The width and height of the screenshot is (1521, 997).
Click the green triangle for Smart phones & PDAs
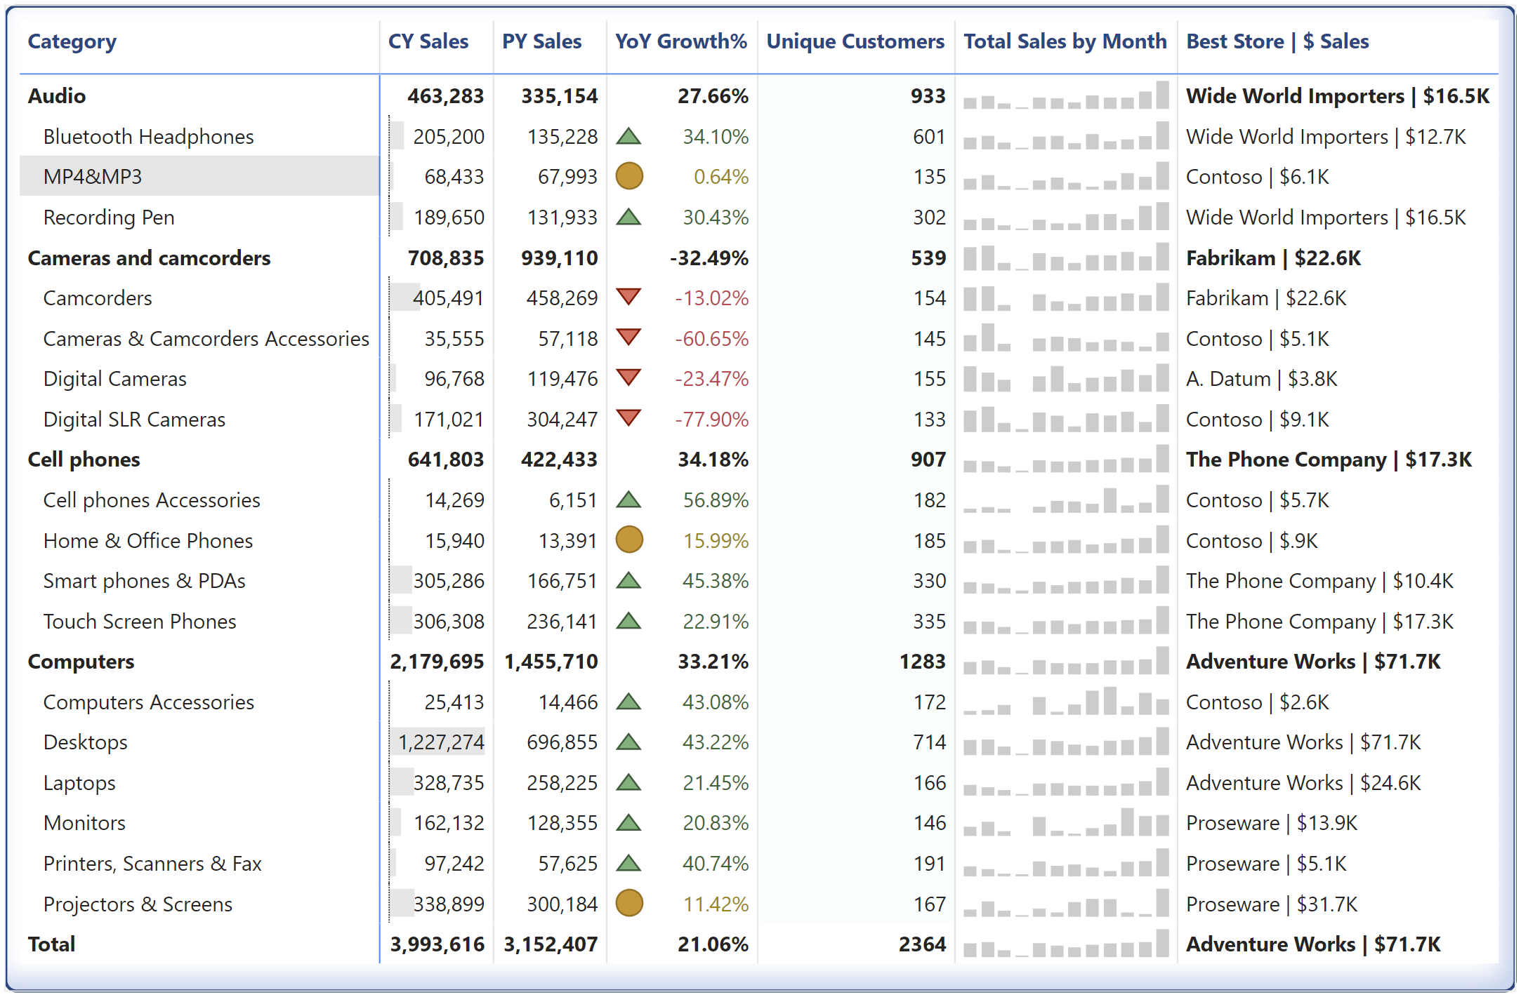coord(630,580)
